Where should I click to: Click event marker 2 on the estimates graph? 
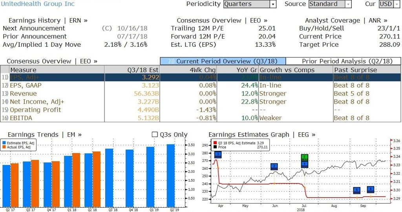274,166
